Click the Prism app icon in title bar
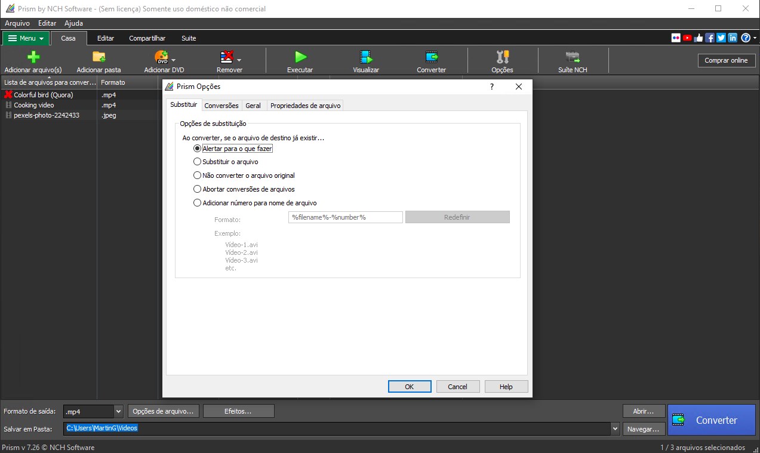 pyautogui.click(x=10, y=8)
